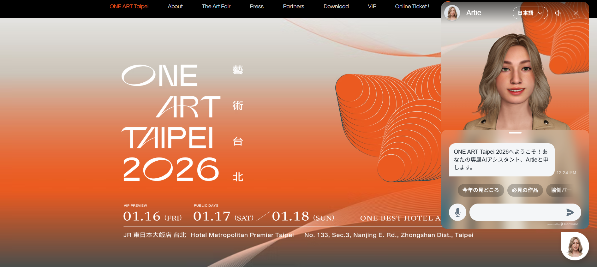Click the 'JR 東日本大飯店 台北' venue text

(155, 235)
